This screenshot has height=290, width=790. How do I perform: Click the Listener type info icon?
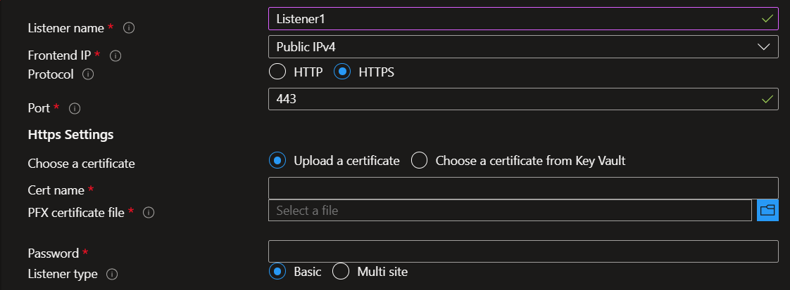tap(112, 275)
